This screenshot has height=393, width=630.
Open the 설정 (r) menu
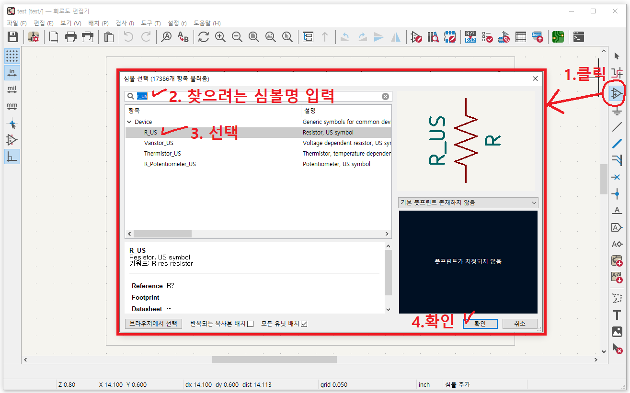177,23
